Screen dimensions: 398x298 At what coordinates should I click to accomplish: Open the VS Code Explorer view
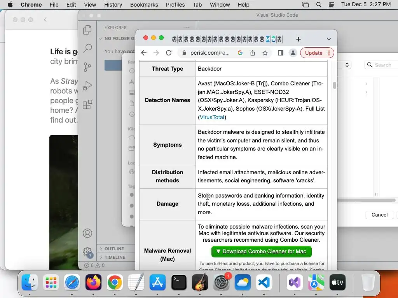87,29
